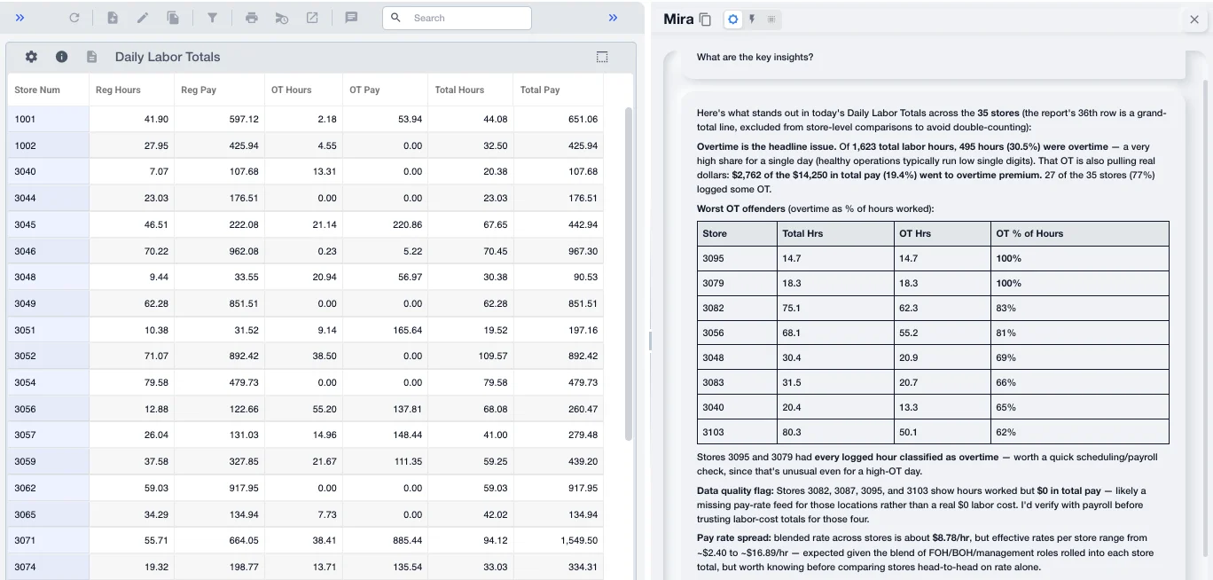Screen dimensions: 1213x580
Task: Close the Mira panel
Action: tap(1193, 20)
